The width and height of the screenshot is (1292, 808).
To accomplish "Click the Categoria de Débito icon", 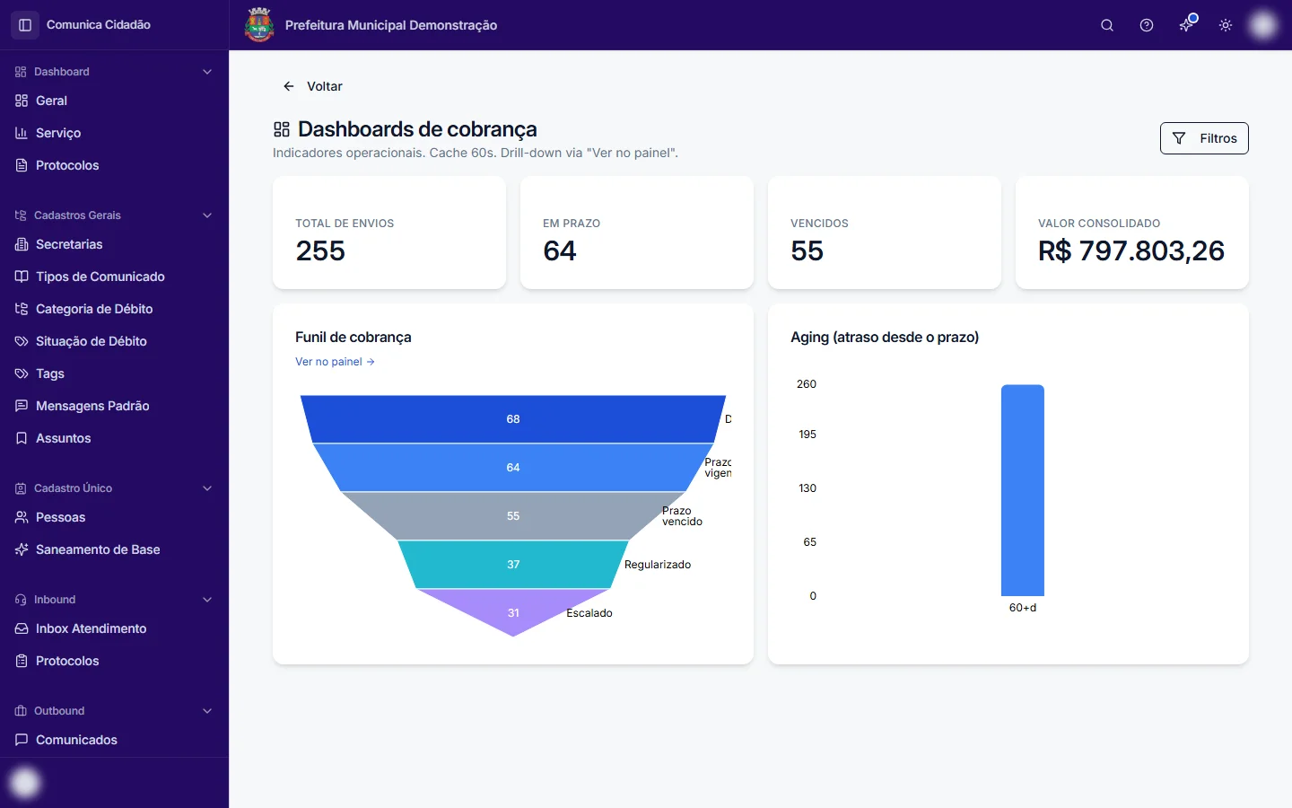I will [x=22, y=309].
